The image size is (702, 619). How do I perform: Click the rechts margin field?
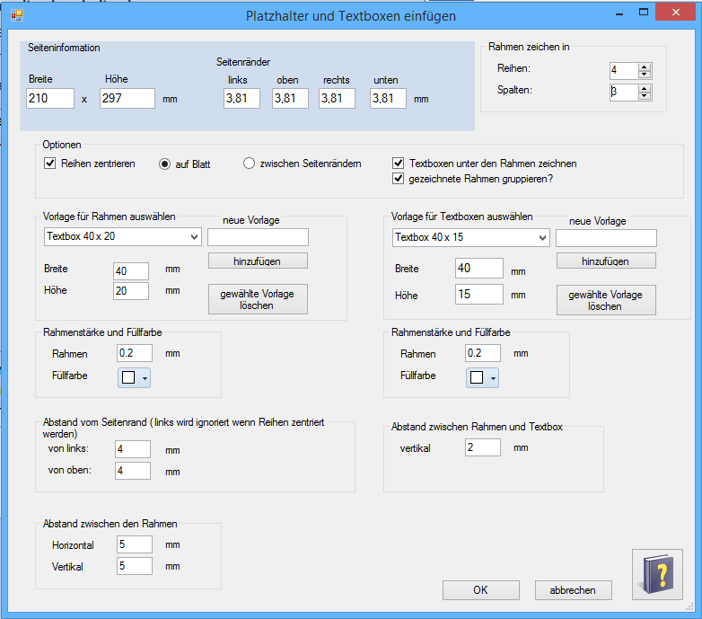(x=338, y=98)
